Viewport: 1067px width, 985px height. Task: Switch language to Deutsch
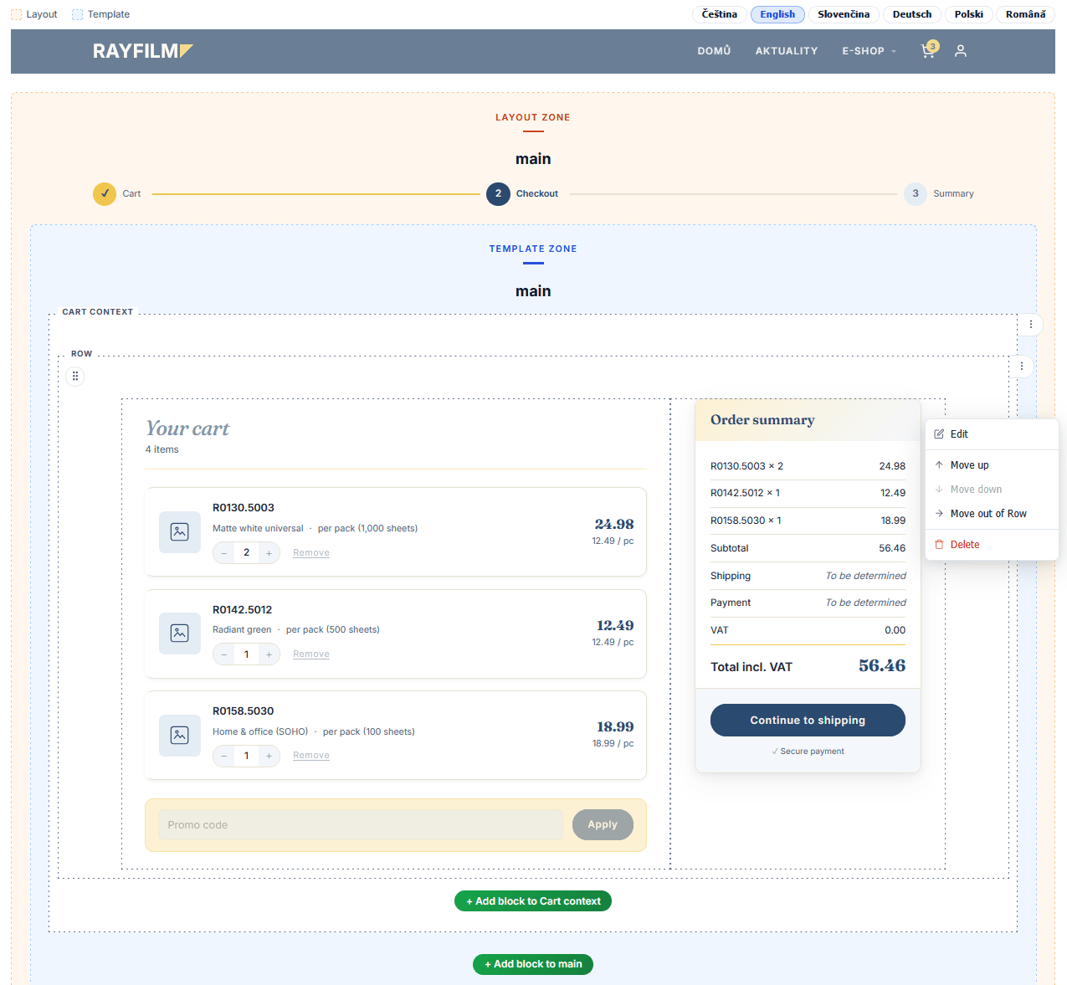coord(912,14)
